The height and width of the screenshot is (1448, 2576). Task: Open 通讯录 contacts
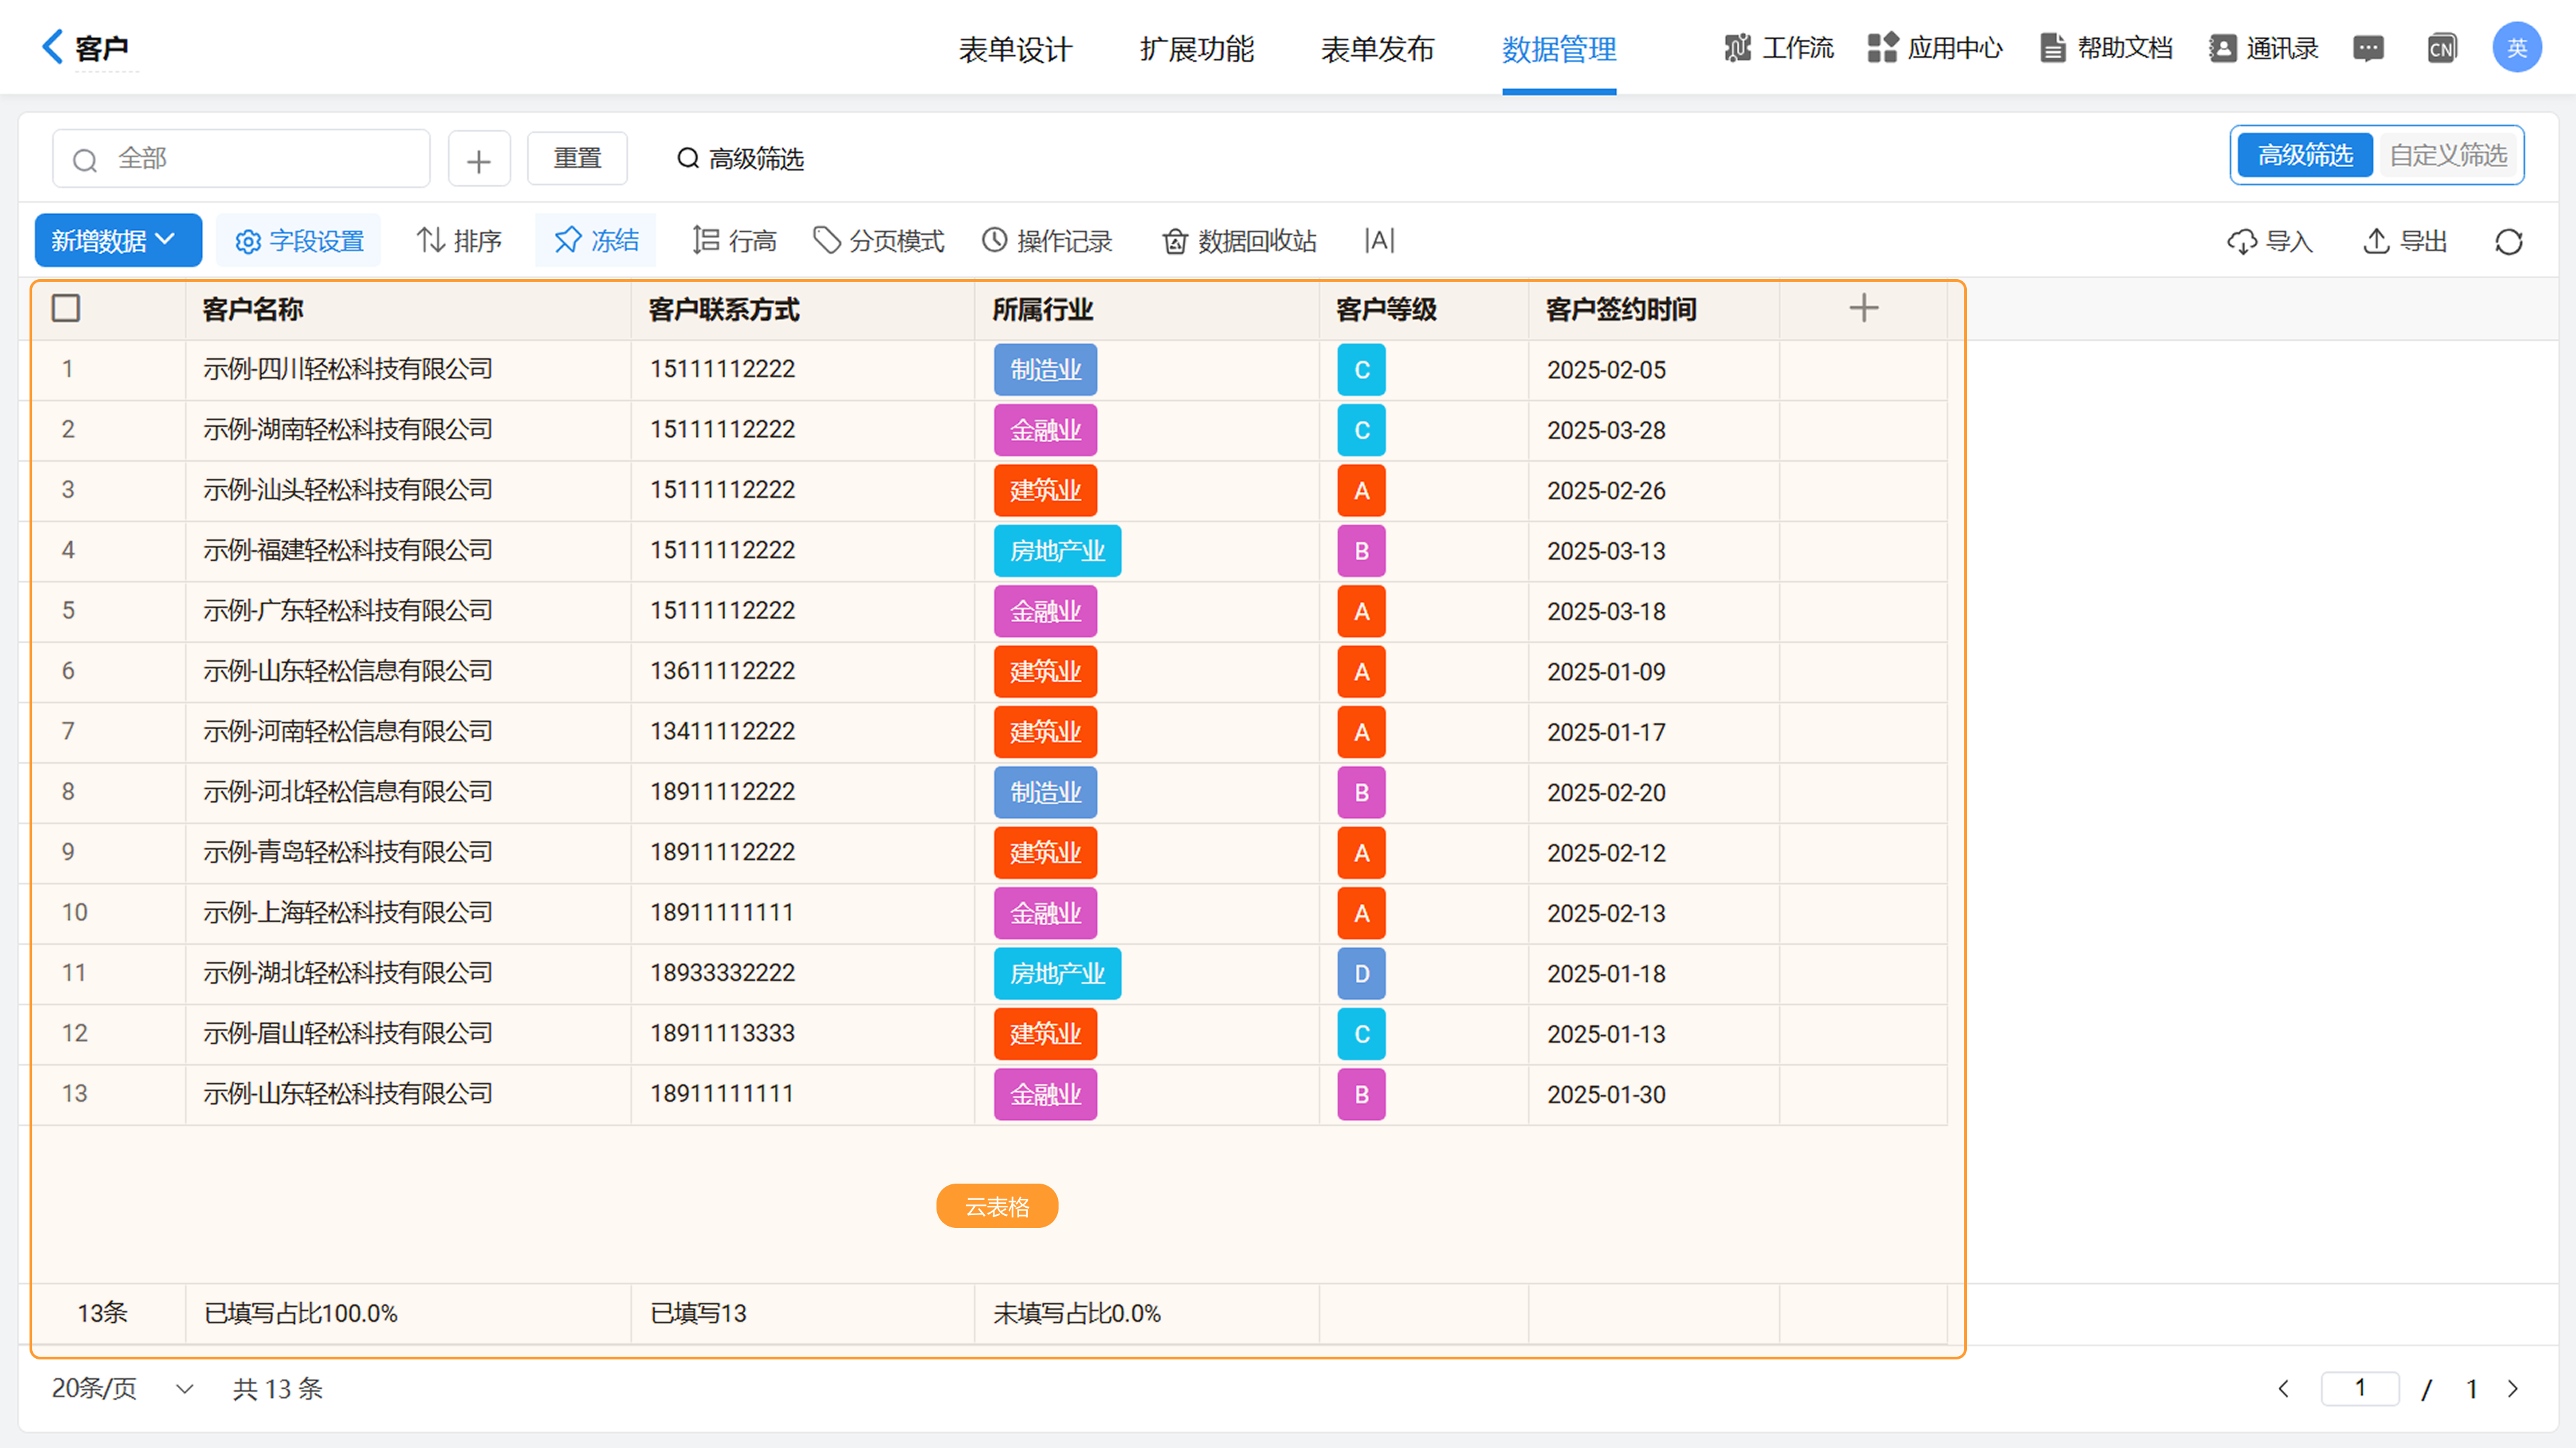tap(2263, 47)
